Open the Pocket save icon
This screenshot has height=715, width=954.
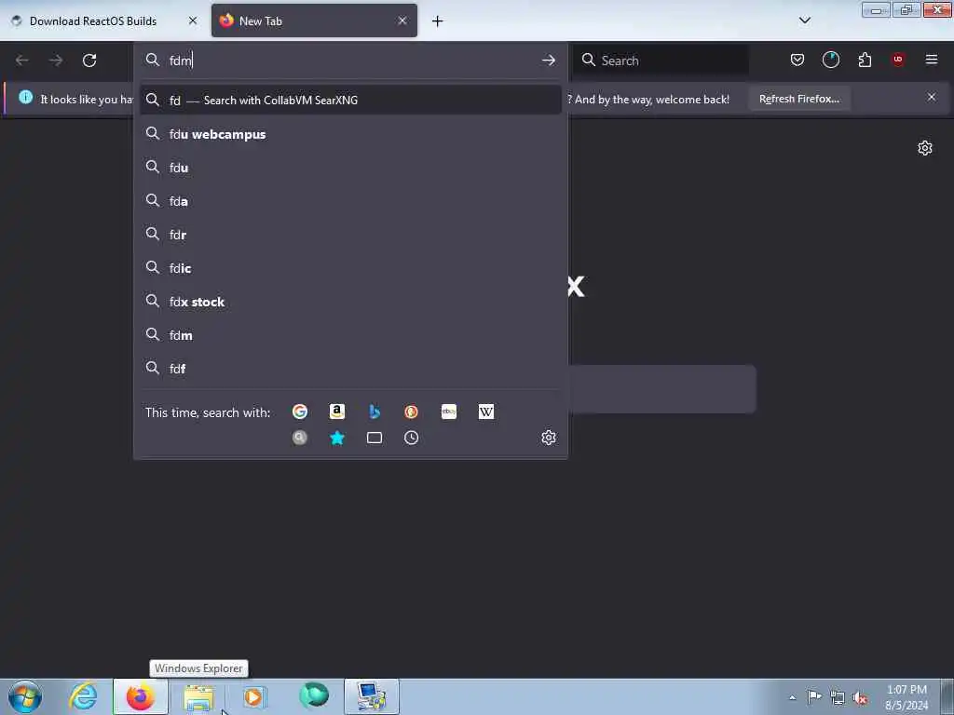(x=797, y=60)
